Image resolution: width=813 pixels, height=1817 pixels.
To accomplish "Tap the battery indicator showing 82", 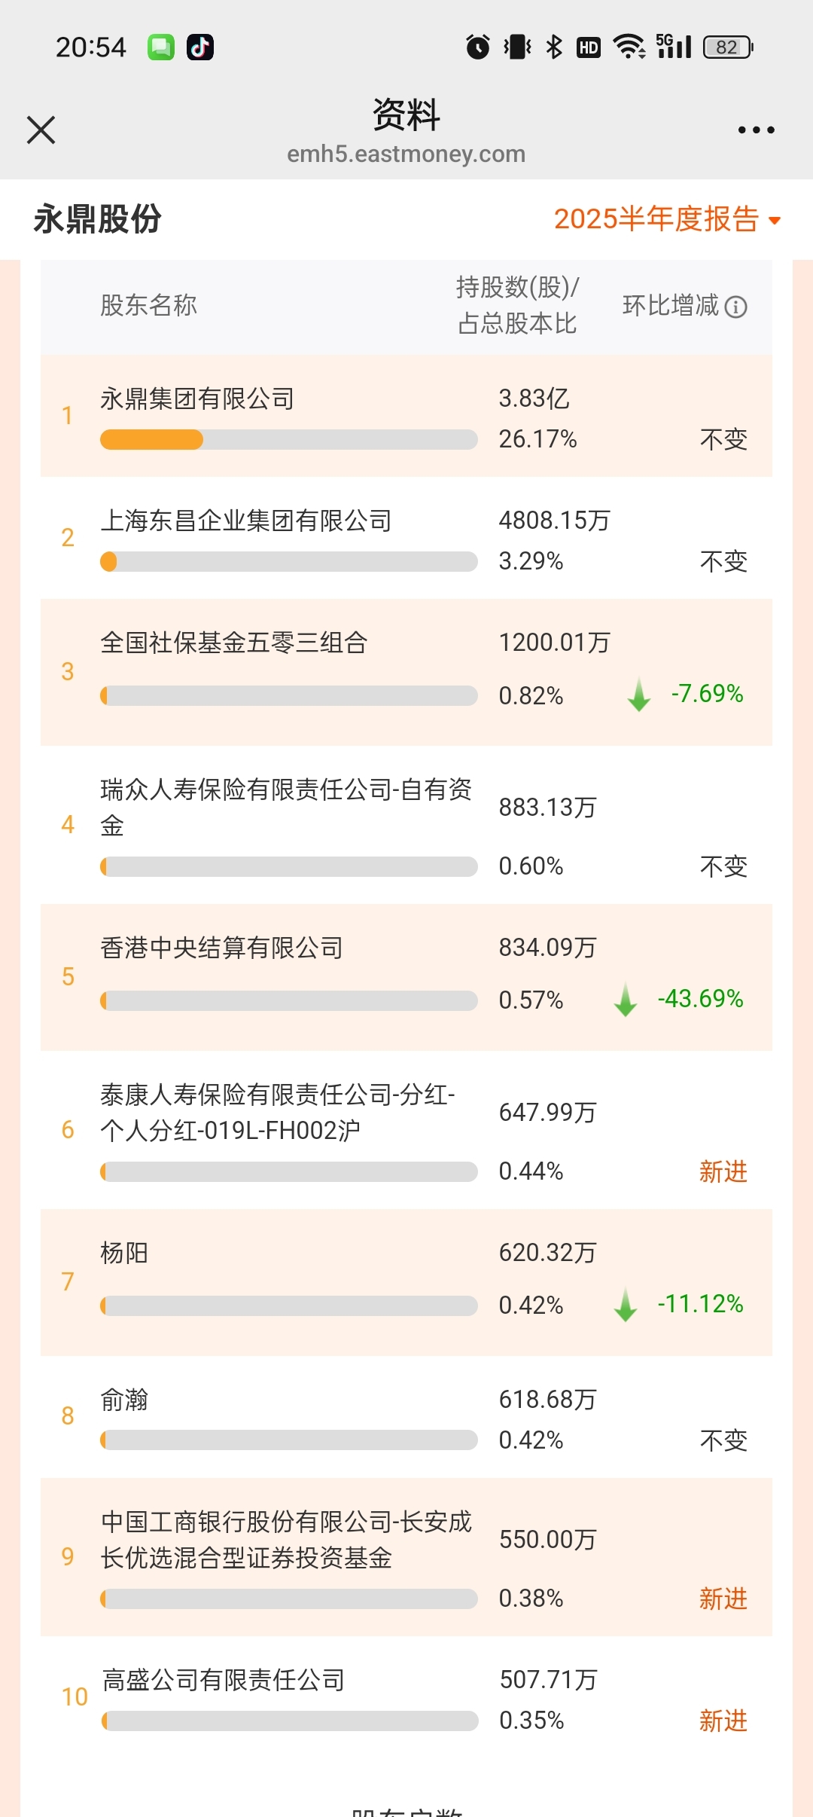I will tap(728, 47).
